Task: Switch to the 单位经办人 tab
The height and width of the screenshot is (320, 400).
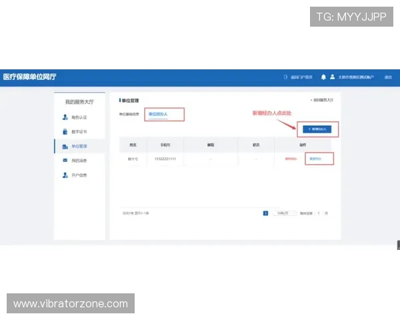Action: 157,115
